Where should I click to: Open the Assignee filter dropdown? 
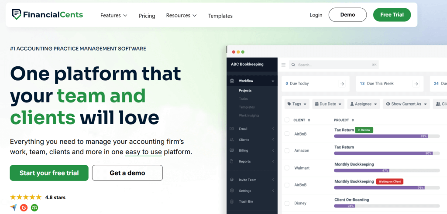(x=363, y=104)
